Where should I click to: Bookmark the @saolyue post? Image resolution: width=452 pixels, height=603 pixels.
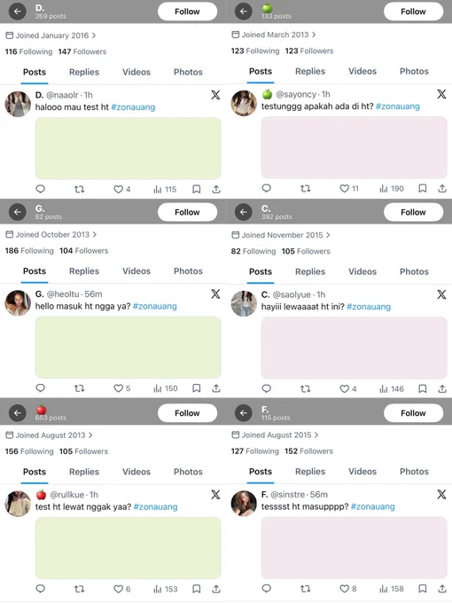(423, 388)
